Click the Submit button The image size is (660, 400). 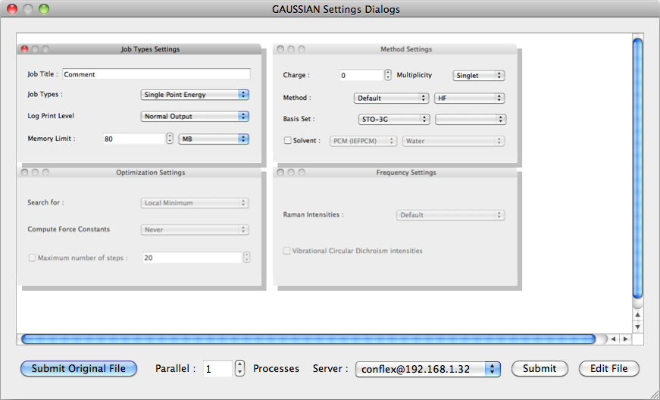540,368
